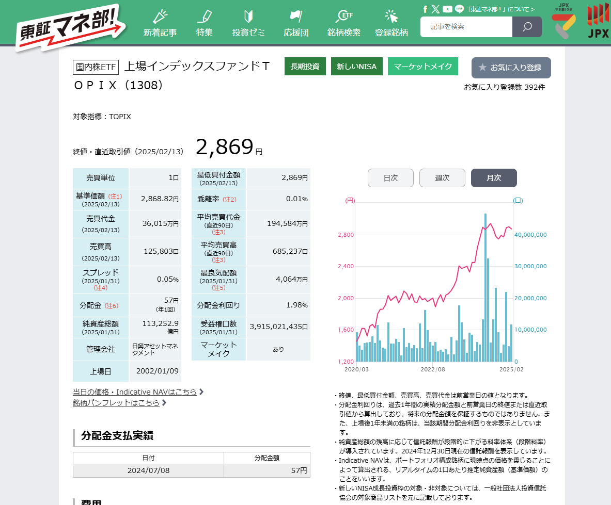Open 当日の価格・Indicative NAVはこちら link
Image resolution: width=611 pixels, height=505 pixels.
click(x=134, y=392)
